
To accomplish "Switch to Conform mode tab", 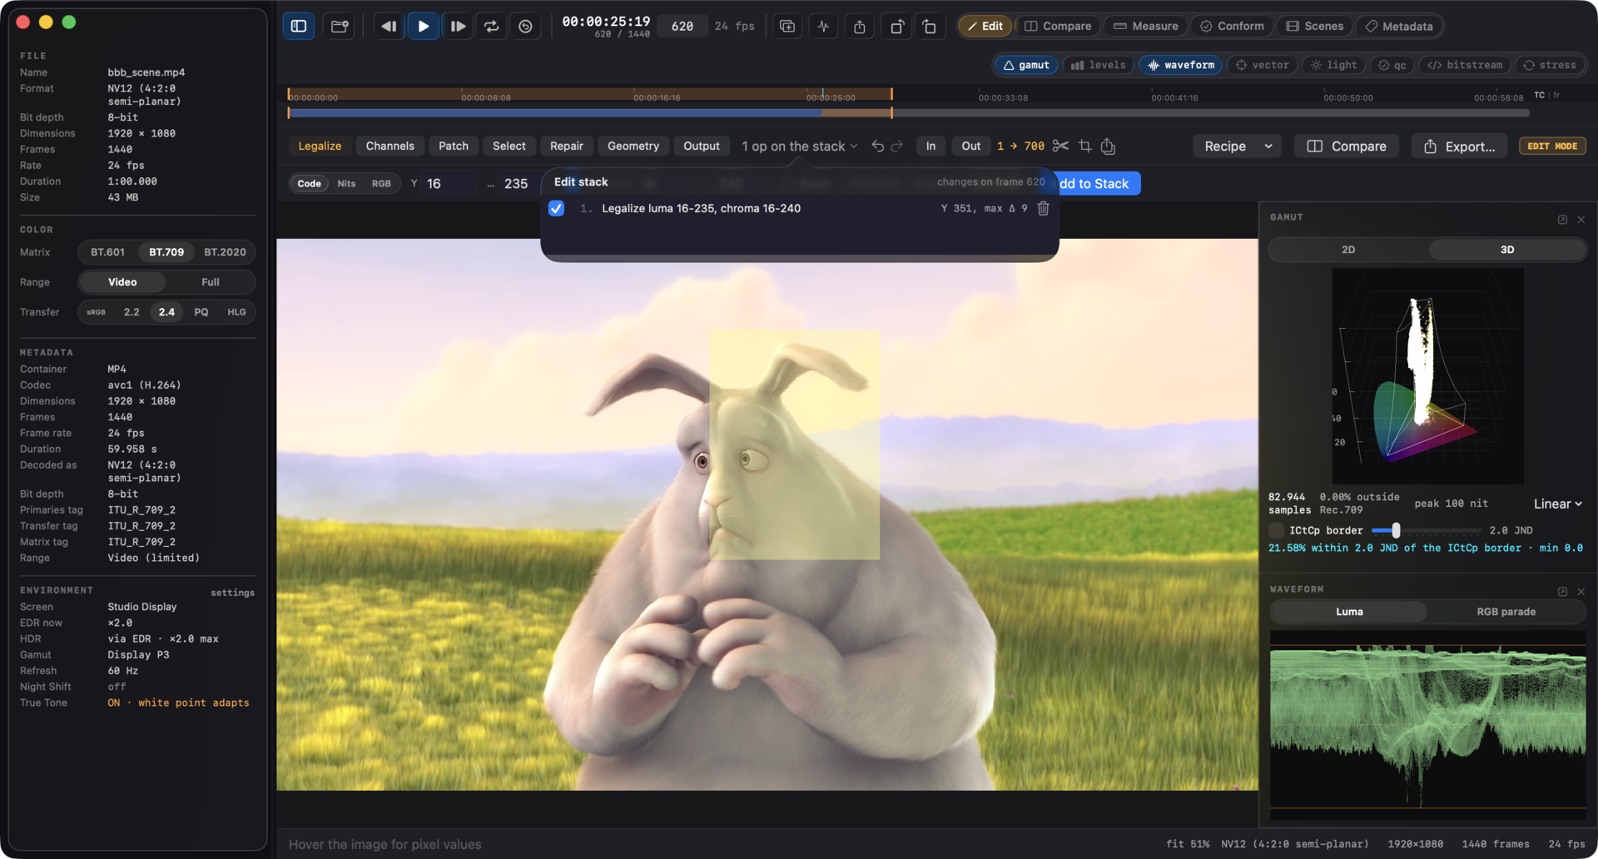I will (x=1232, y=26).
